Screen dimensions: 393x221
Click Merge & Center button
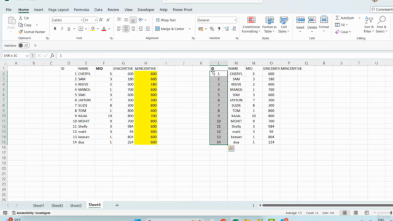(x=170, y=29)
